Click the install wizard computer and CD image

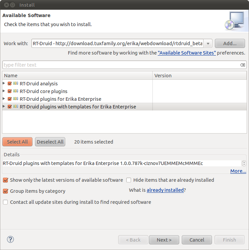tap(235, 21)
